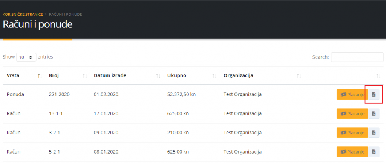The image size is (386, 163).
Task: Click Plaćanje button for Račun 3-2-1
Action: coord(352,133)
